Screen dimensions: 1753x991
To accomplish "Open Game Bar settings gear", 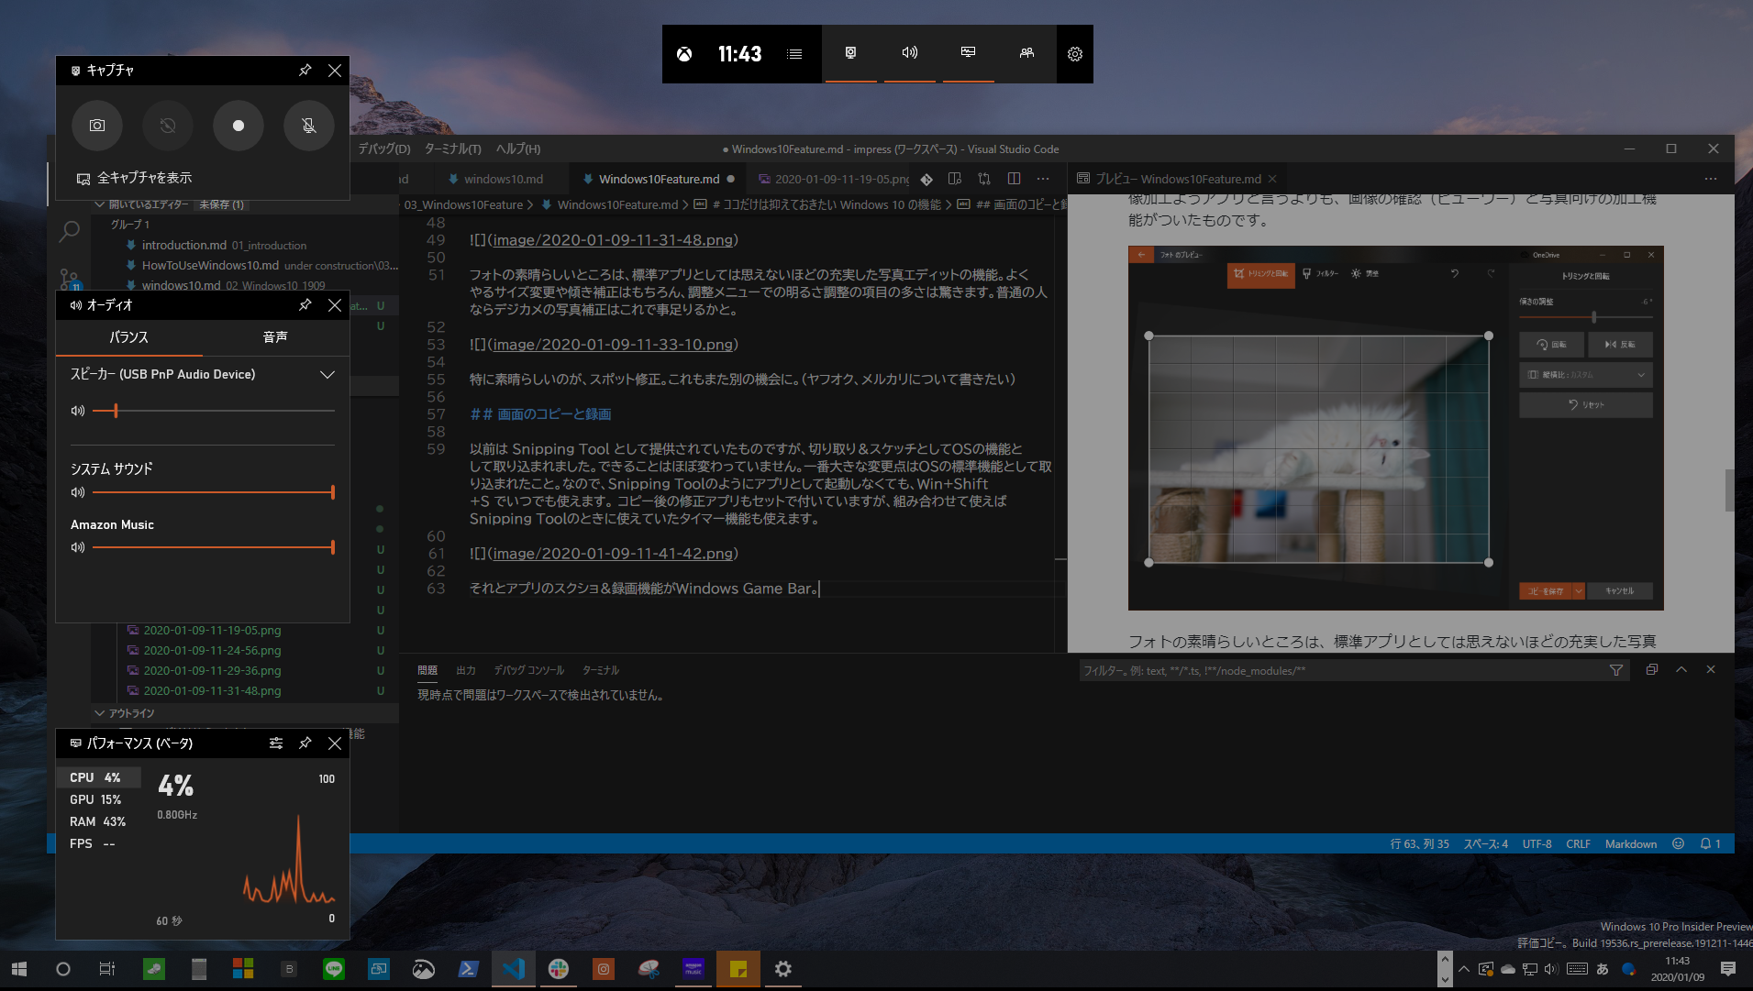I will [x=1075, y=54].
